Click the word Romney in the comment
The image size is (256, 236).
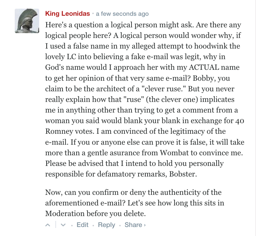click(x=57, y=132)
